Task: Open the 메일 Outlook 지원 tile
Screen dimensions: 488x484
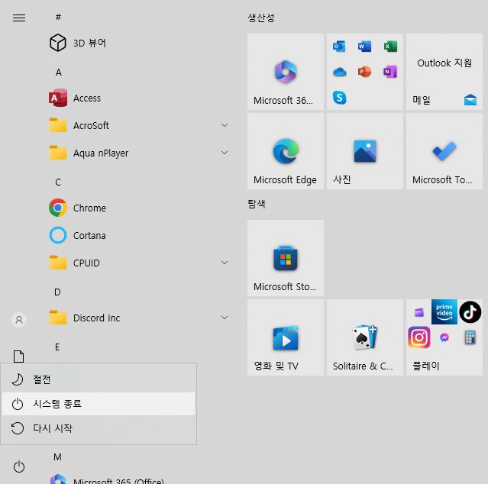Action: click(444, 72)
